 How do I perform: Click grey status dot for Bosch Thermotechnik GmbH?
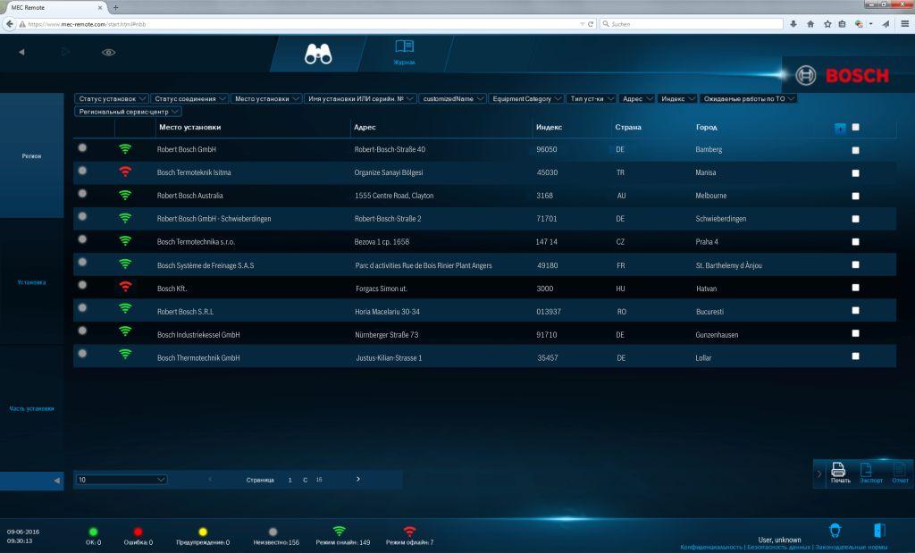tap(82, 354)
